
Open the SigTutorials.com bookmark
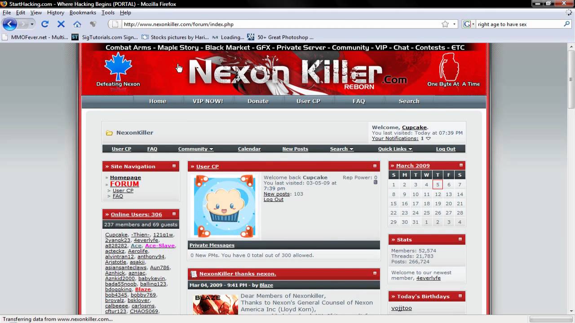coord(105,37)
